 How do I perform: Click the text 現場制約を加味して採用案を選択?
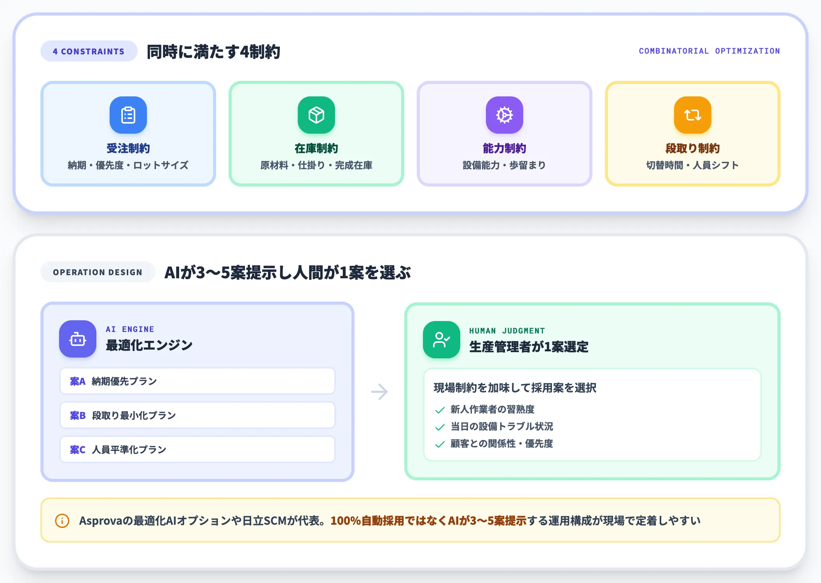tap(515, 388)
